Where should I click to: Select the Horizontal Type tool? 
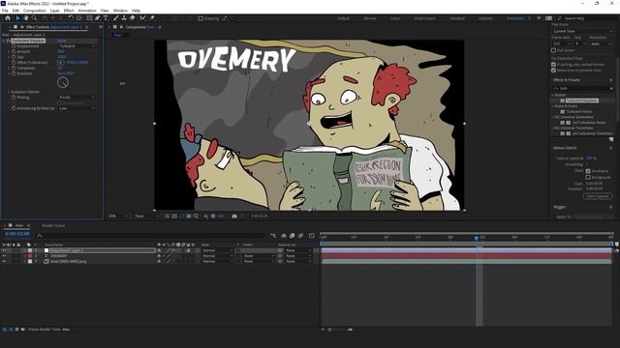pyautogui.click(x=106, y=18)
